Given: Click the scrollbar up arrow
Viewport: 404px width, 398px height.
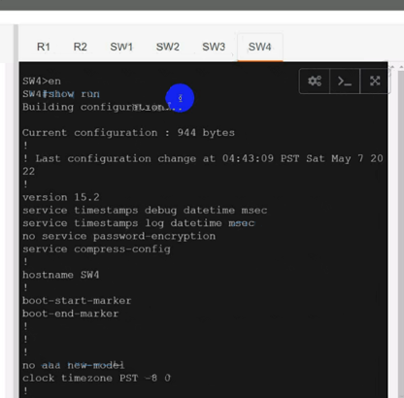Looking at the screenshot, I should 401,67.
